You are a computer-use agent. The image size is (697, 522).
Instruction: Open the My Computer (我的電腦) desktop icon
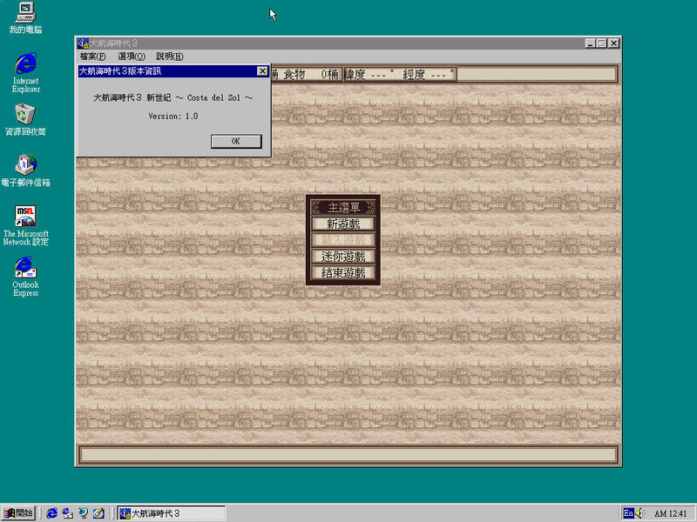[25, 17]
